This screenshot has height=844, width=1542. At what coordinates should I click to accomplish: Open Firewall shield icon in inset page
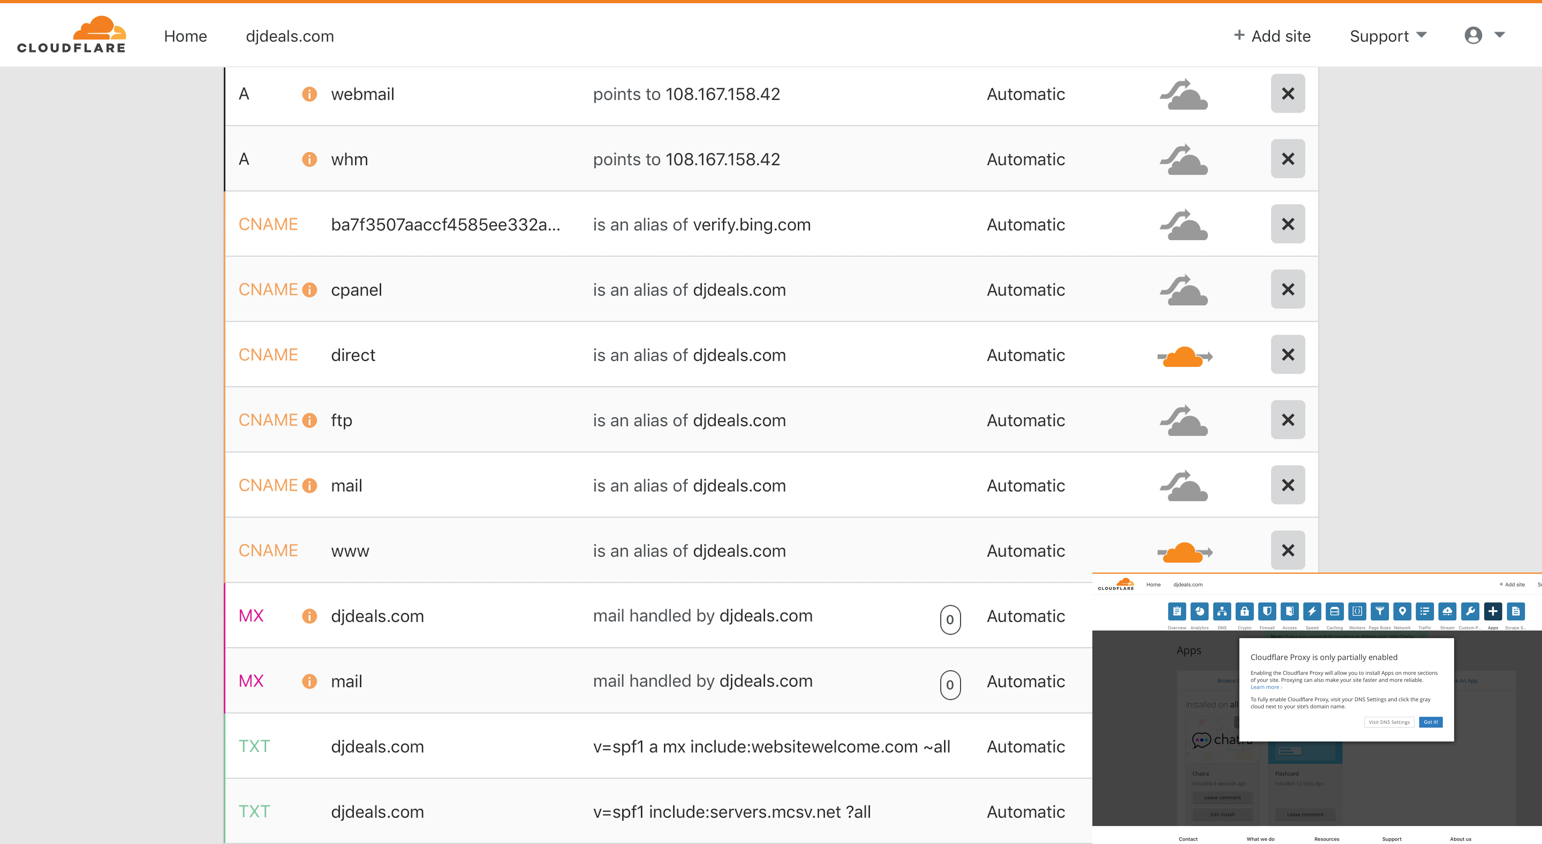point(1267,611)
